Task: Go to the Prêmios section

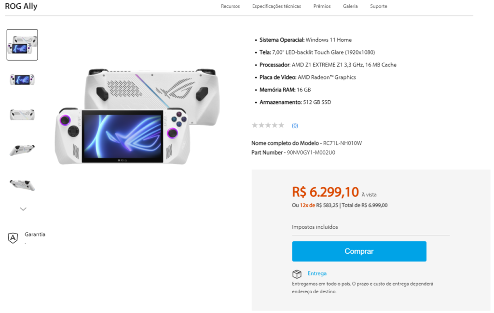Action: tap(322, 6)
